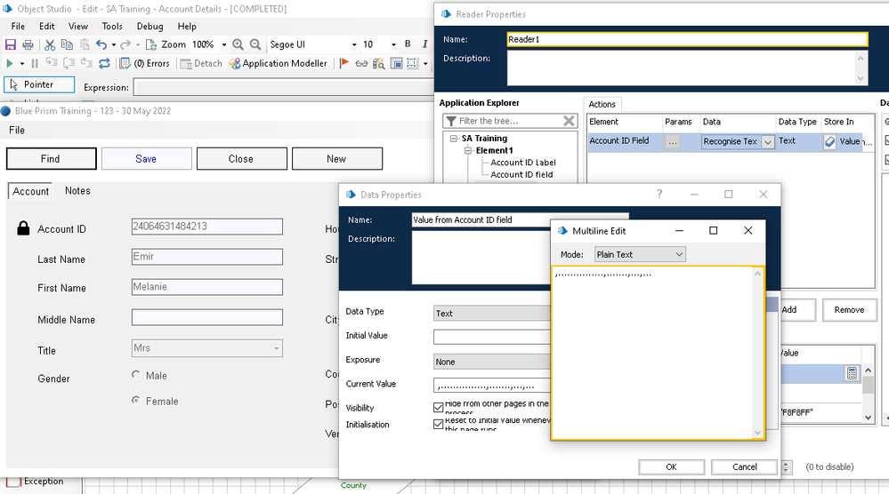
Task: Open the Run button dropdown arrow
Action: pos(22,63)
